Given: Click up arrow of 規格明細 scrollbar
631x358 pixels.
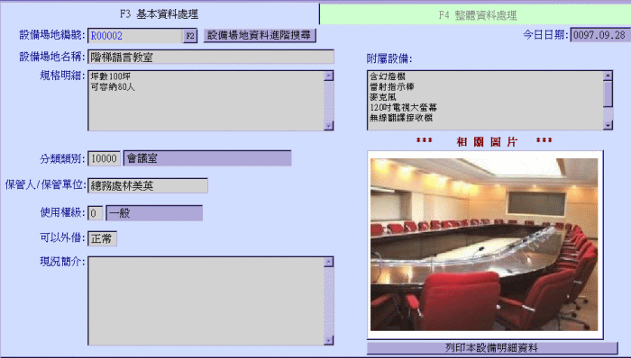Looking at the screenshot, I should (329, 76).
